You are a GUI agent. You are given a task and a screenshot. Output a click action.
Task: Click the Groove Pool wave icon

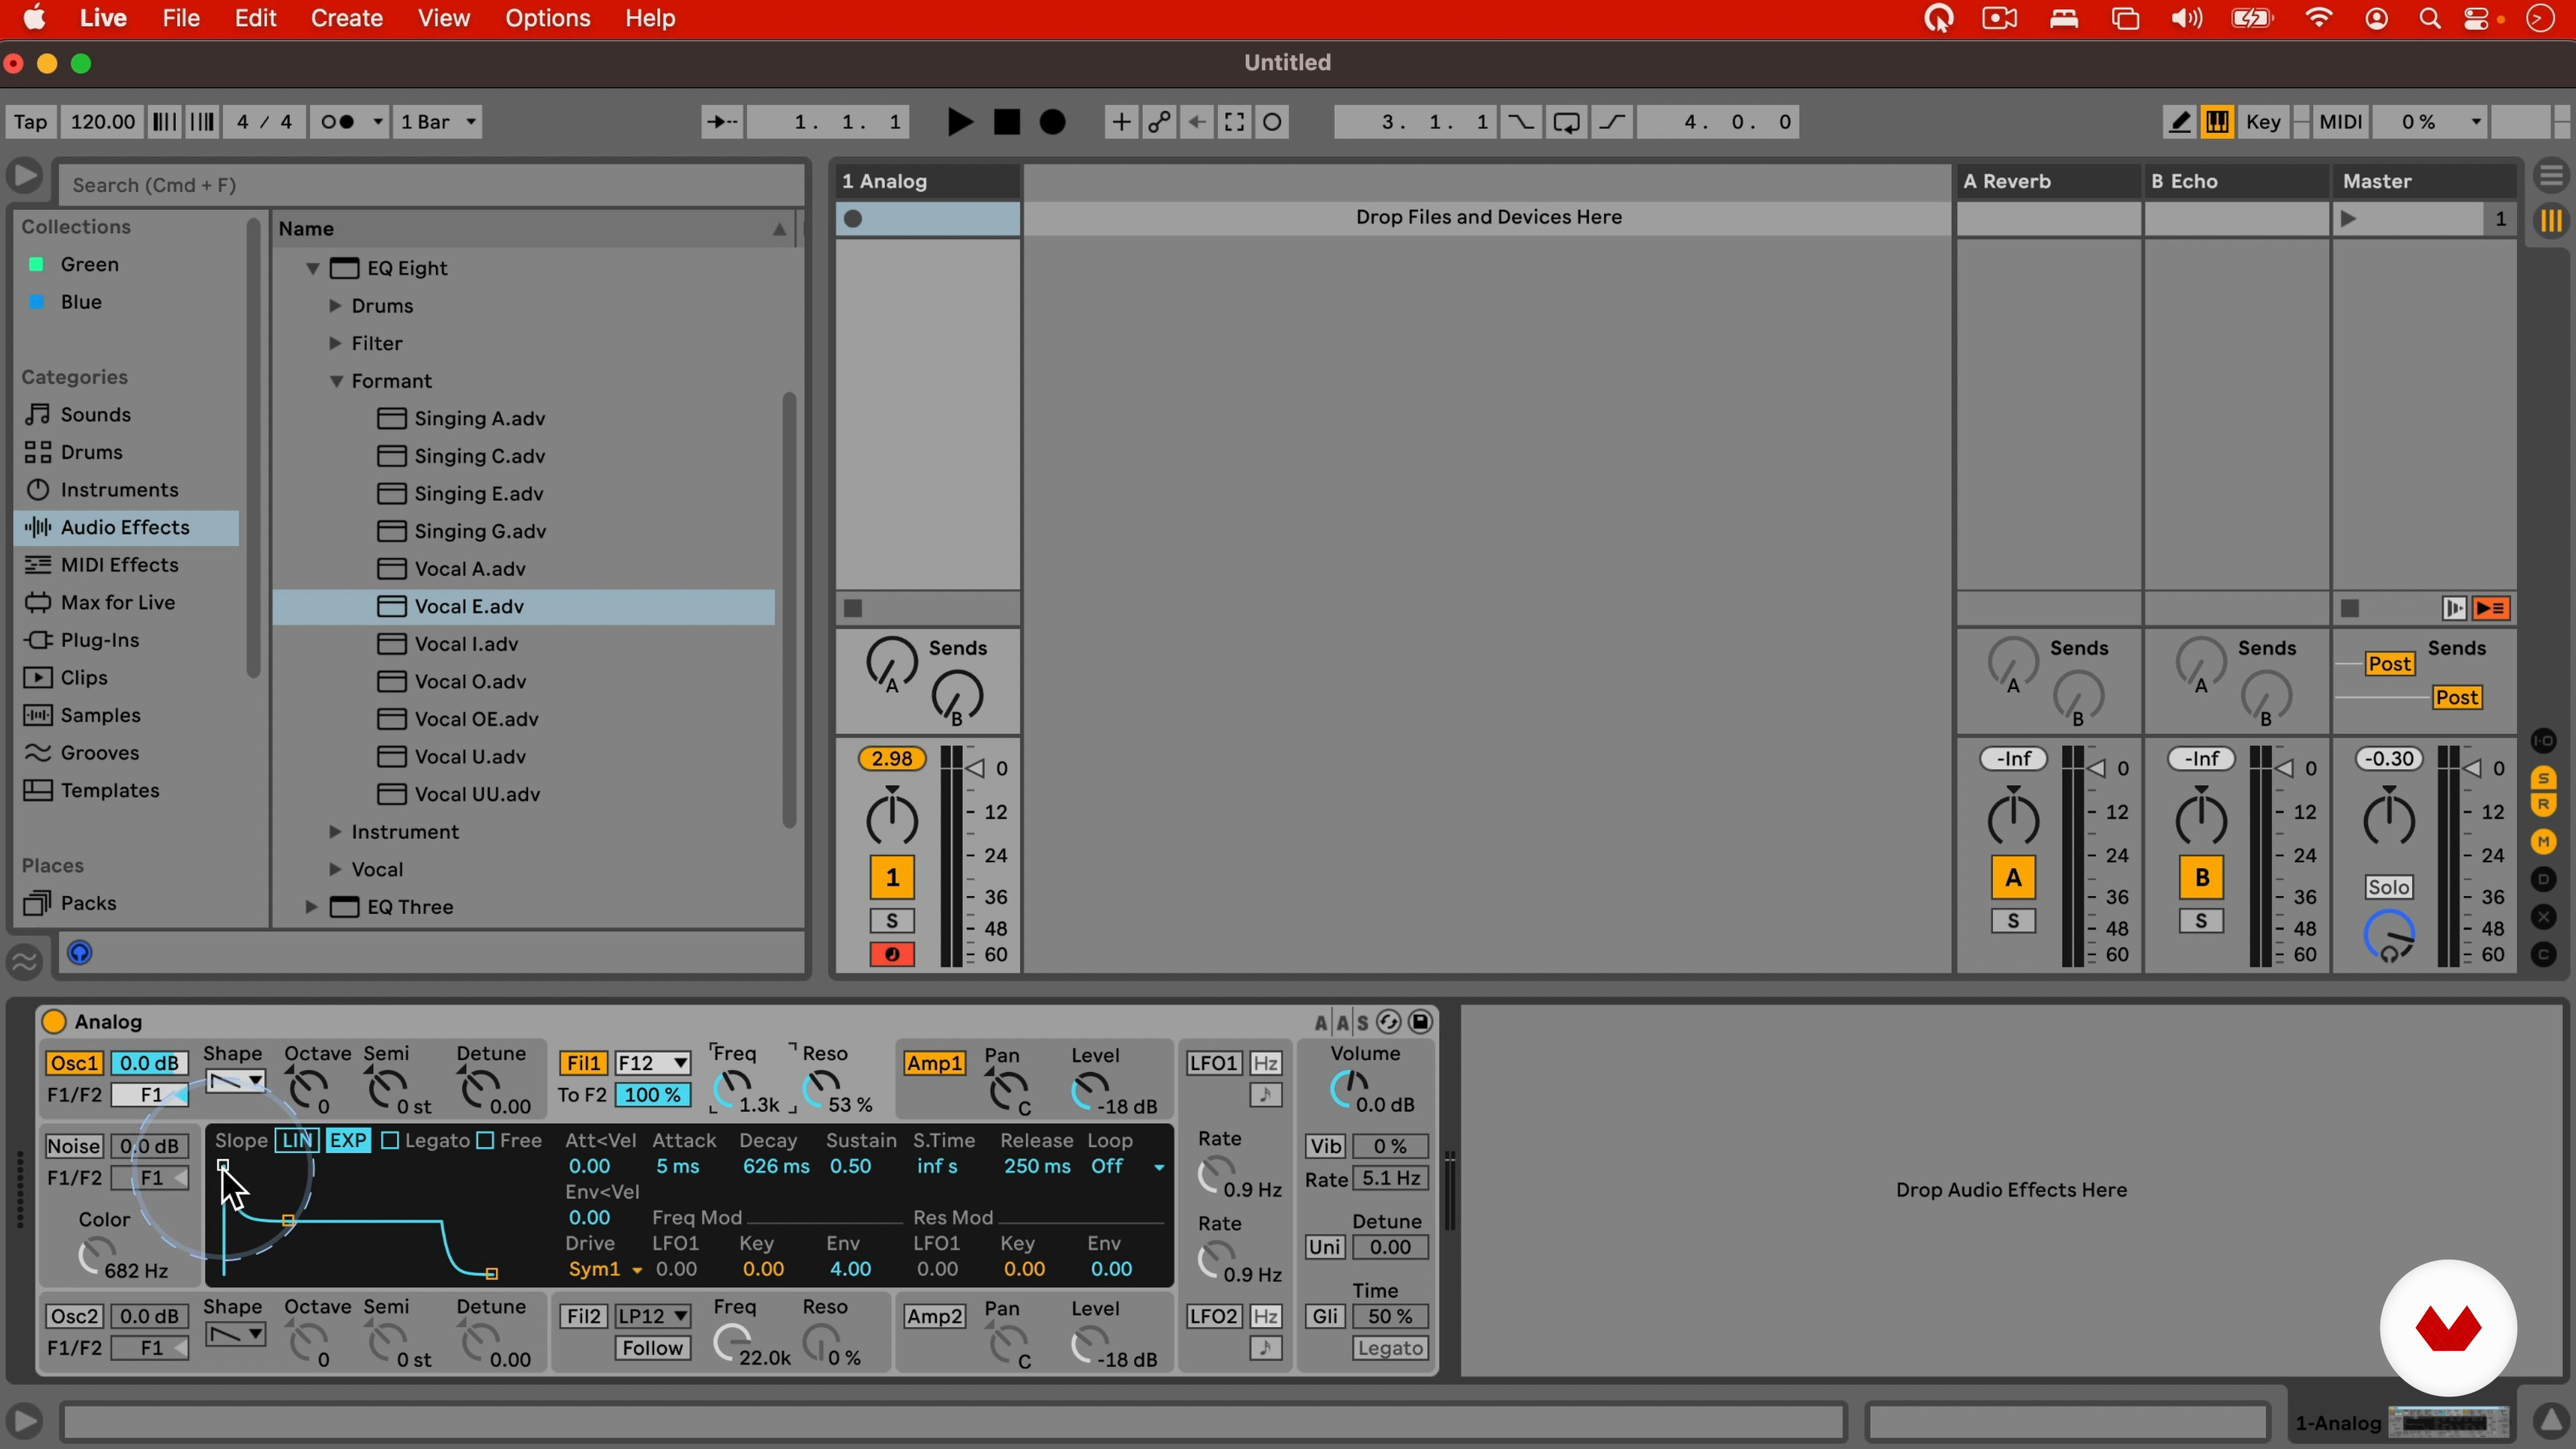click(25, 962)
